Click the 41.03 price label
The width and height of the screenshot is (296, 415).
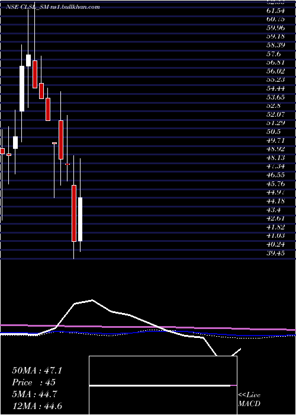pos(276,235)
